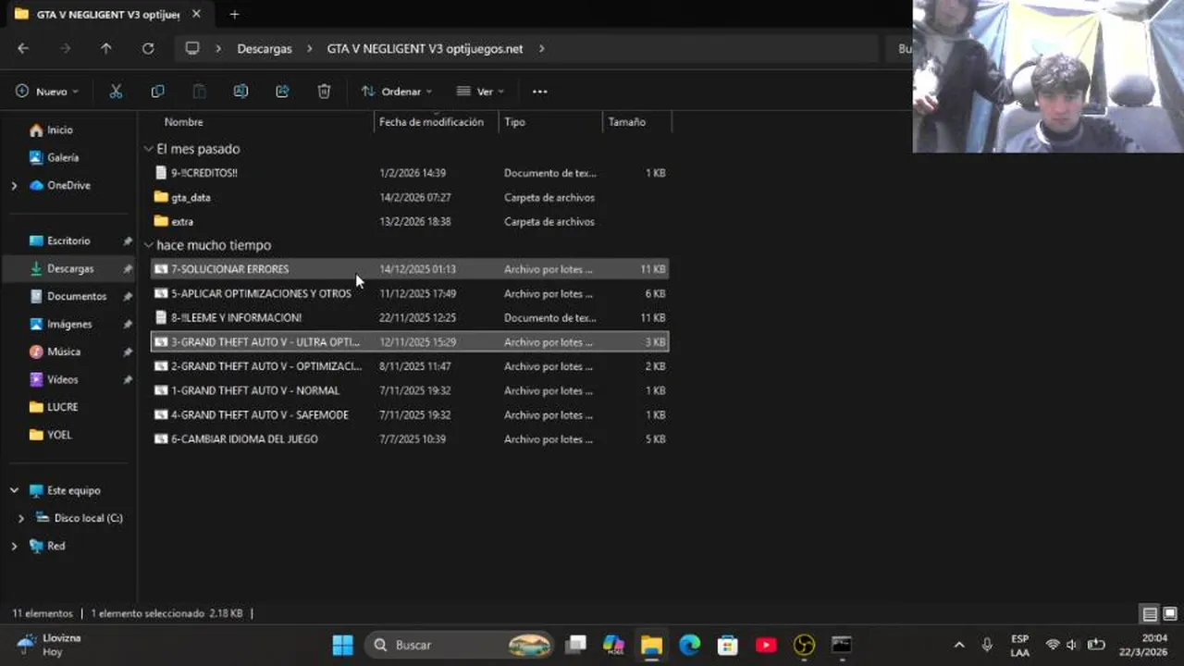The height and width of the screenshot is (666, 1184).
Task: Select Documentos quick access item
Action: [76, 296]
